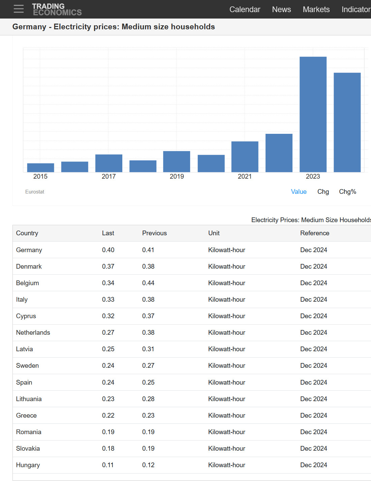Open the Markets menu item
The width and height of the screenshot is (371, 481).
coord(316,9)
